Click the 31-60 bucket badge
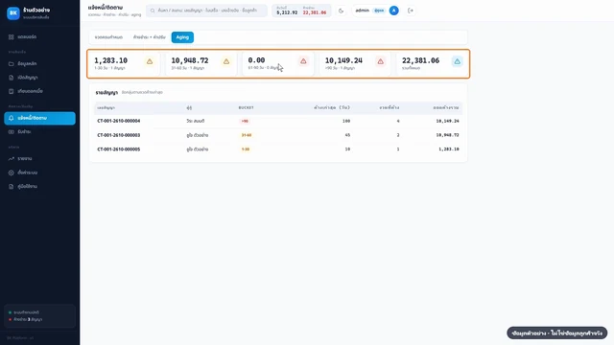 (x=247, y=135)
